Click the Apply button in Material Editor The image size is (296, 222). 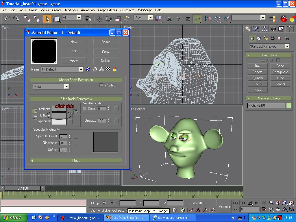click(x=74, y=60)
